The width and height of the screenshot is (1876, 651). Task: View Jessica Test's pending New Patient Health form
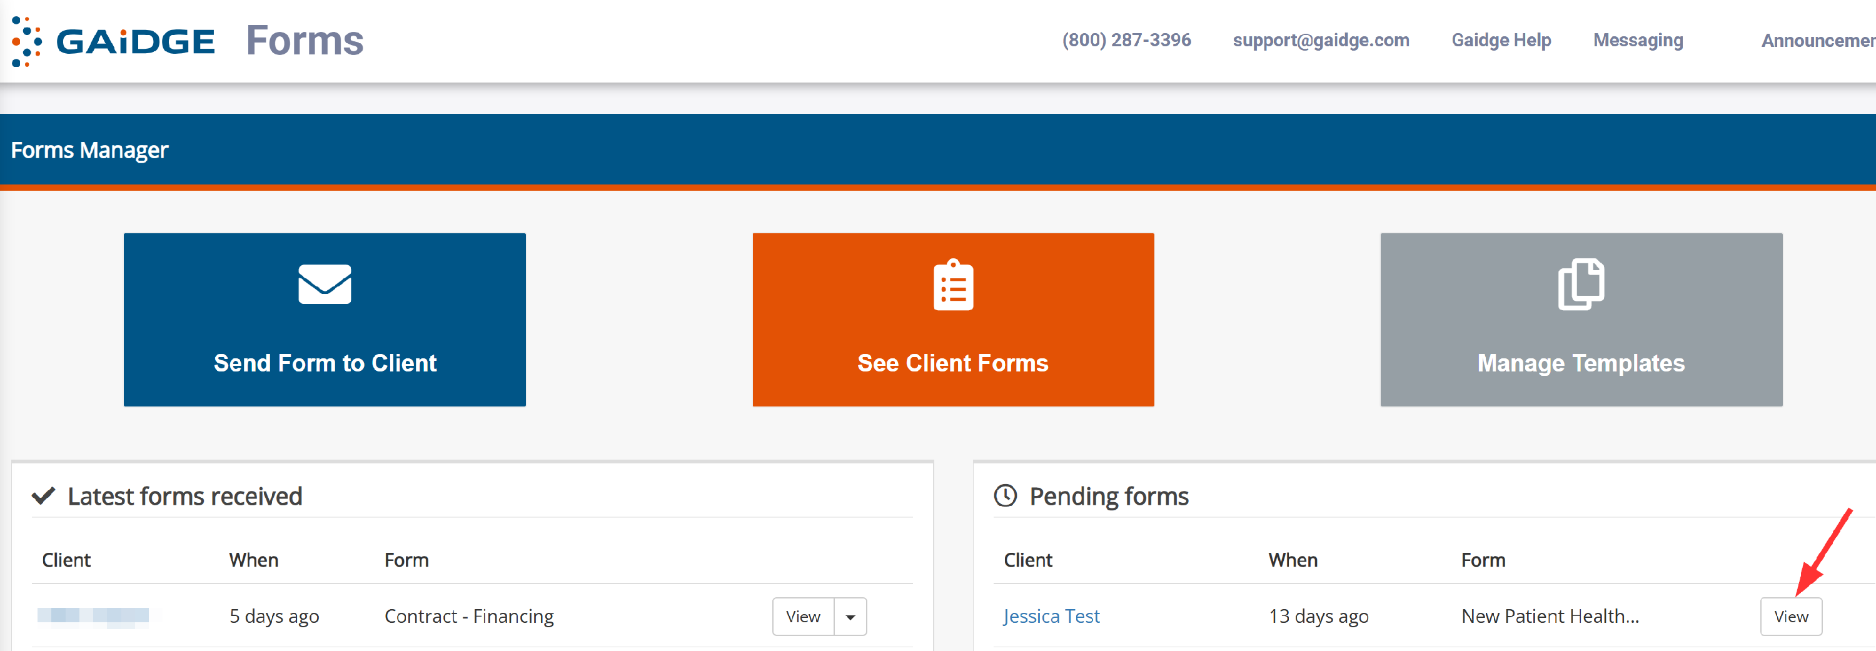pyautogui.click(x=1791, y=617)
